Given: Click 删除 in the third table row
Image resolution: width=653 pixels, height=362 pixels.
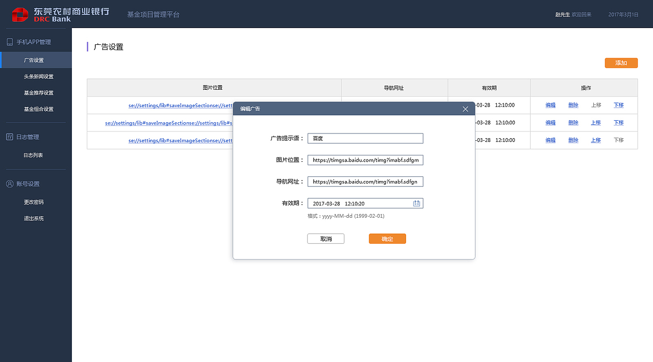Looking at the screenshot, I should (573, 140).
